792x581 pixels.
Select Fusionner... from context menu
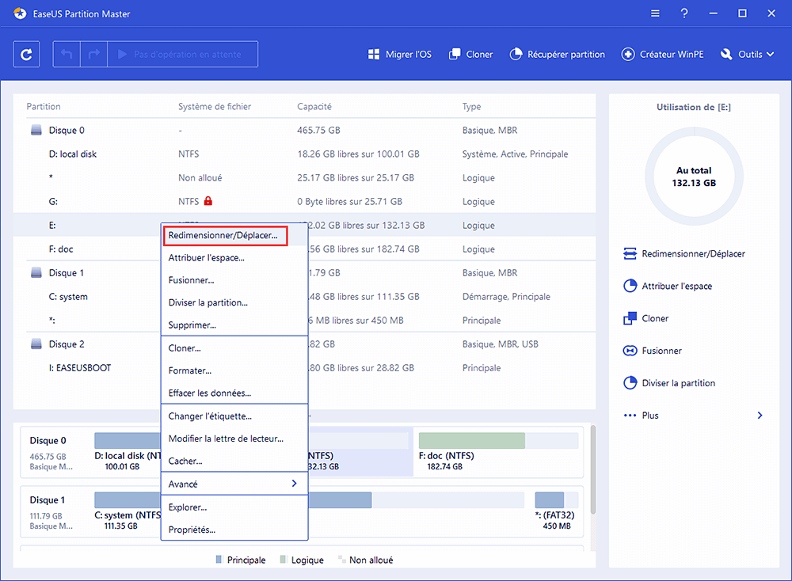point(234,280)
